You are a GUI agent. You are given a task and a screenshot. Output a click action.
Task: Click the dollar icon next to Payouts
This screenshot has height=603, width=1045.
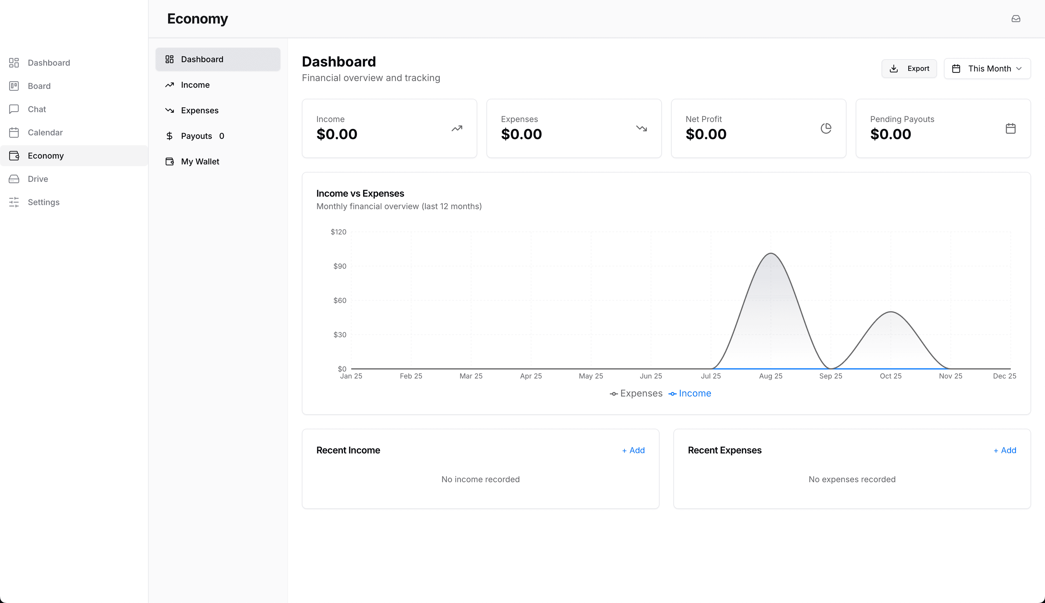169,135
